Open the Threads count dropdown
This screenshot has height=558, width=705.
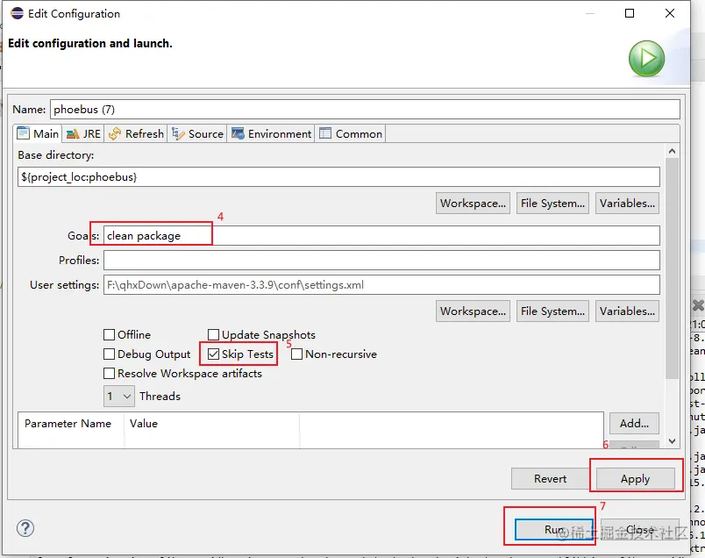pos(118,397)
